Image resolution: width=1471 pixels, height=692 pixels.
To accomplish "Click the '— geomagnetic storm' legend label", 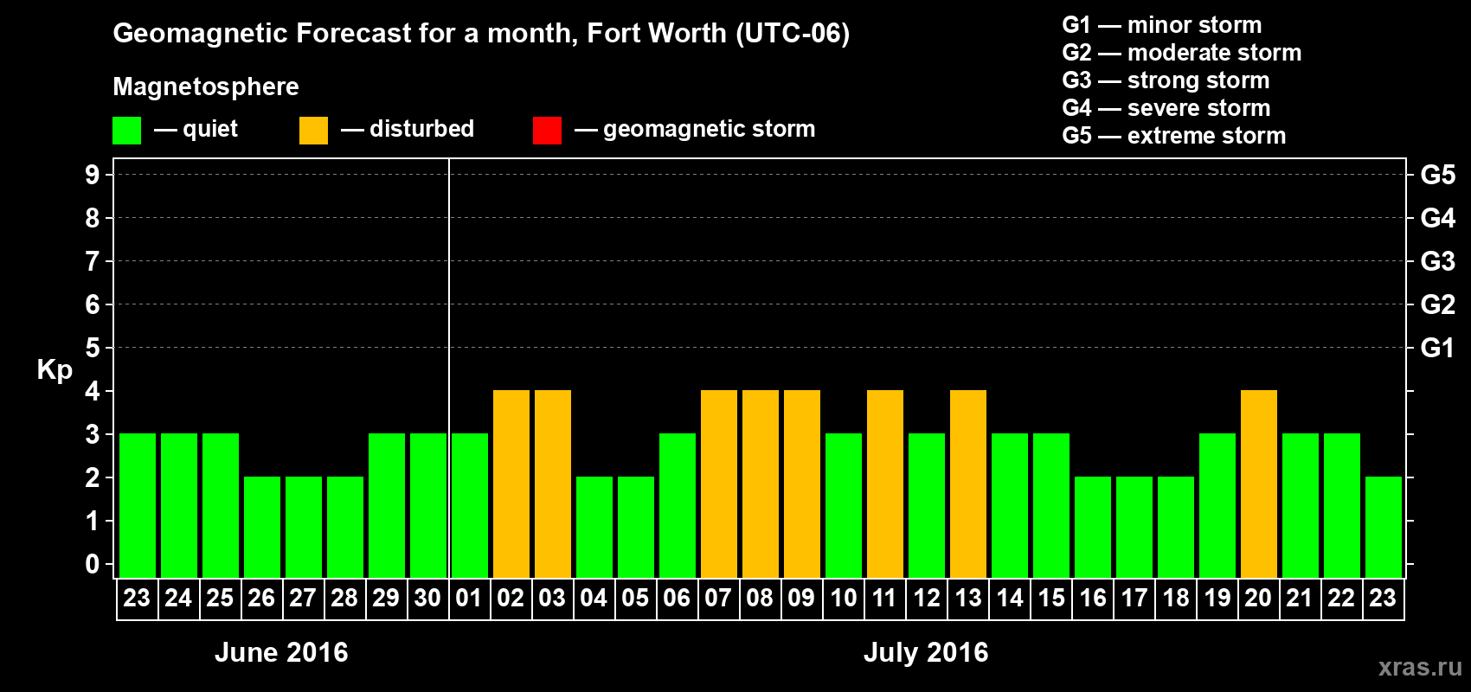I will [695, 129].
